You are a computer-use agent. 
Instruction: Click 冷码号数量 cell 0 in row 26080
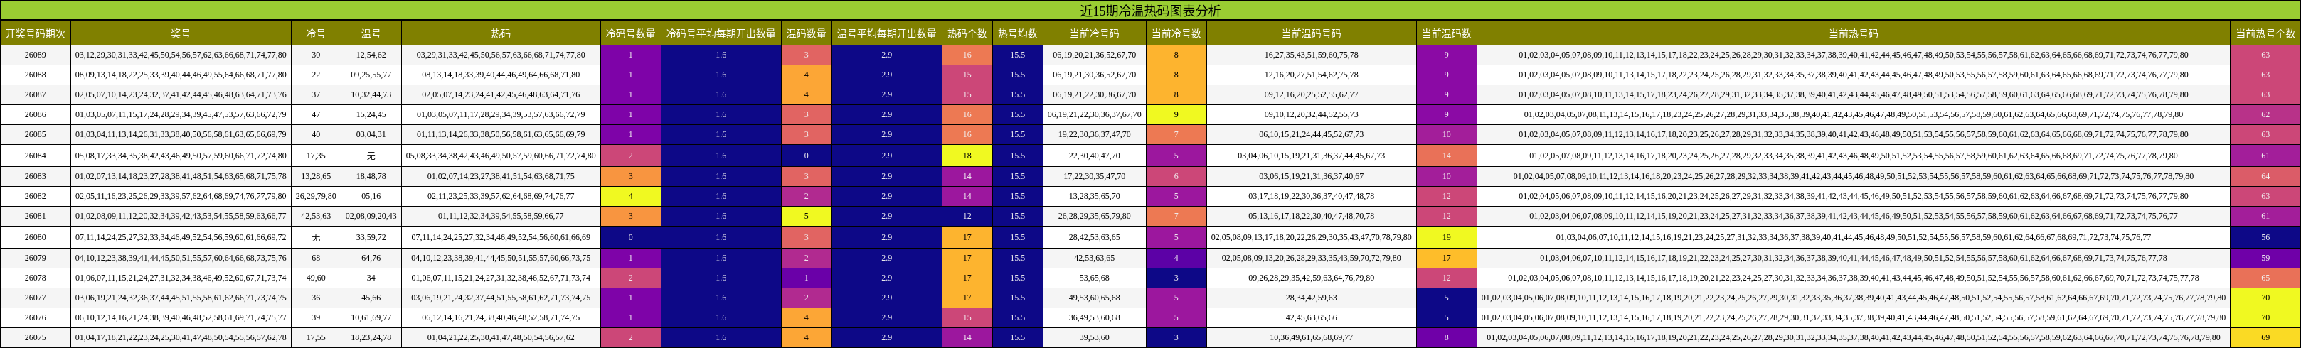point(631,237)
